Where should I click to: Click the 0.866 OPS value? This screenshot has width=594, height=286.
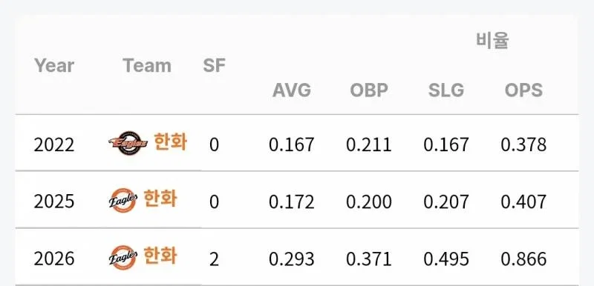pos(523,259)
